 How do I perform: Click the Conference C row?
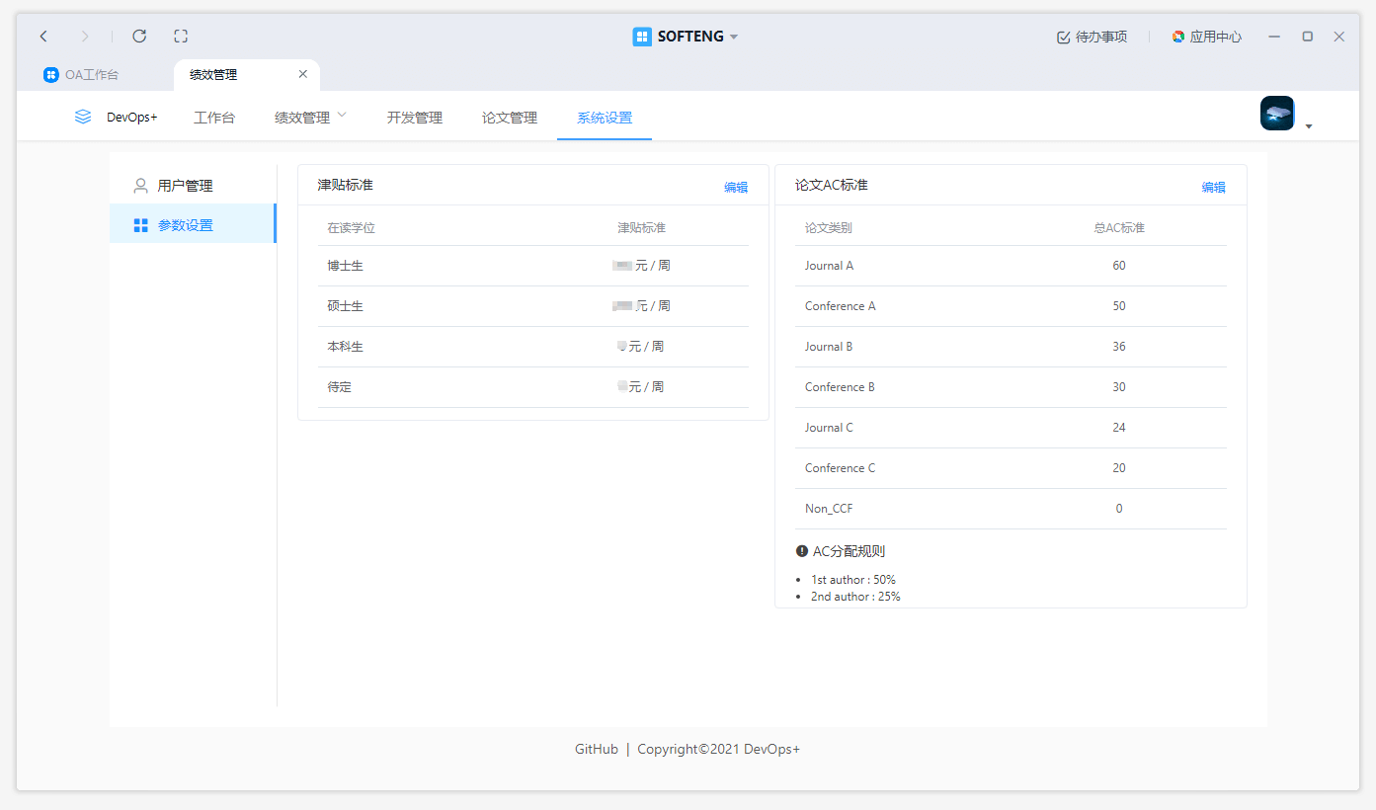pyautogui.click(x=1011, y=468)
